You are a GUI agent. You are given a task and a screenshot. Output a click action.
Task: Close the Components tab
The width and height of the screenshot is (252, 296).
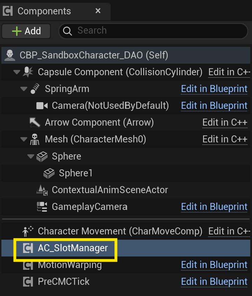tap(98, 11)
